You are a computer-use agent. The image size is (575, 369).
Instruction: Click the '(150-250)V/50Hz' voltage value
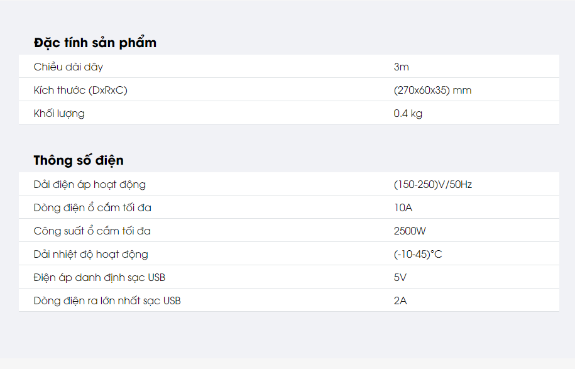pyautogui.click(x=433, y=184)
